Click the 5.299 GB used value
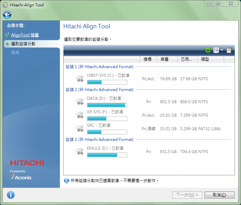 188,129
